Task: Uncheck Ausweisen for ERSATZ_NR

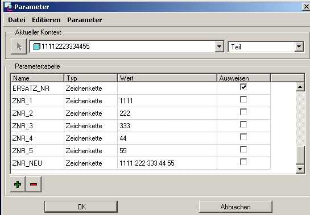Action: [x=243, y=87]
